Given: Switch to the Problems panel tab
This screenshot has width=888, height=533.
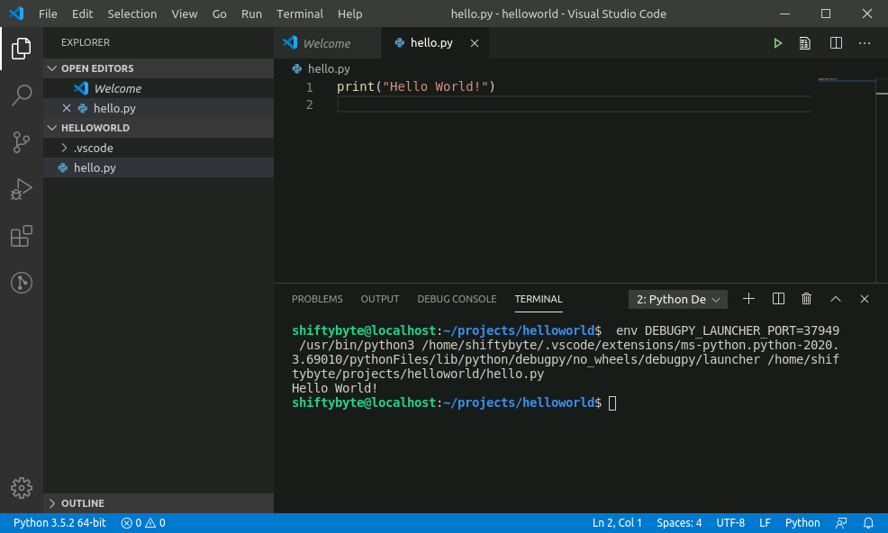Looking at the screenshot, I should tap(317, 299).
